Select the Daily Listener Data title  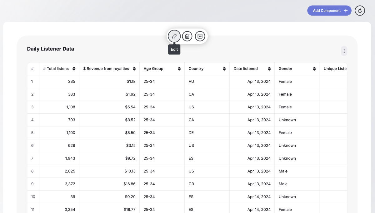[x=51, y=49]
